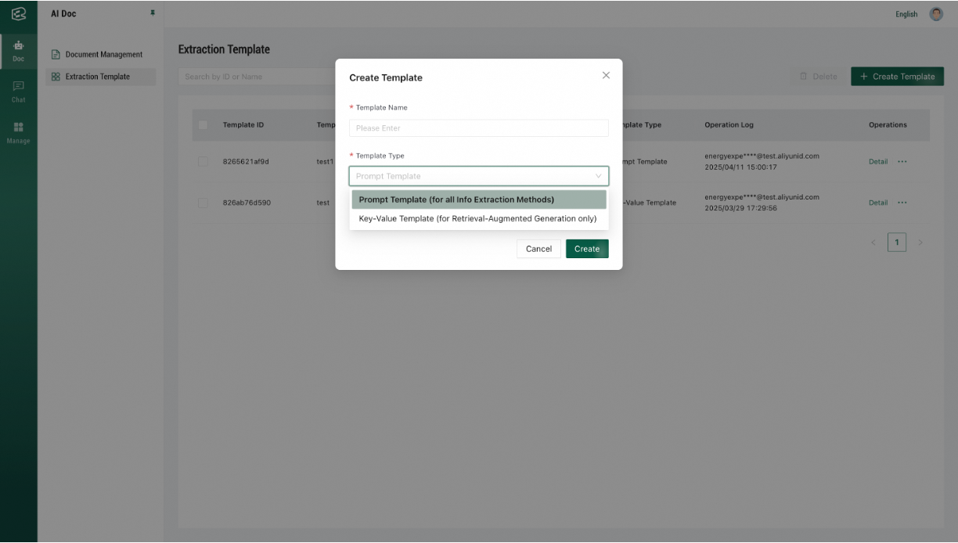This screenshot has width=958, height=543.
Task: Open more options for template 8265621af9d
Action: 902,161
